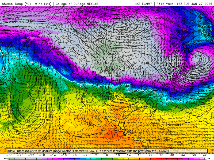214x160 pixels.
Task: Click the 6 label on the temperature scale
Action: tap(107, 155)
